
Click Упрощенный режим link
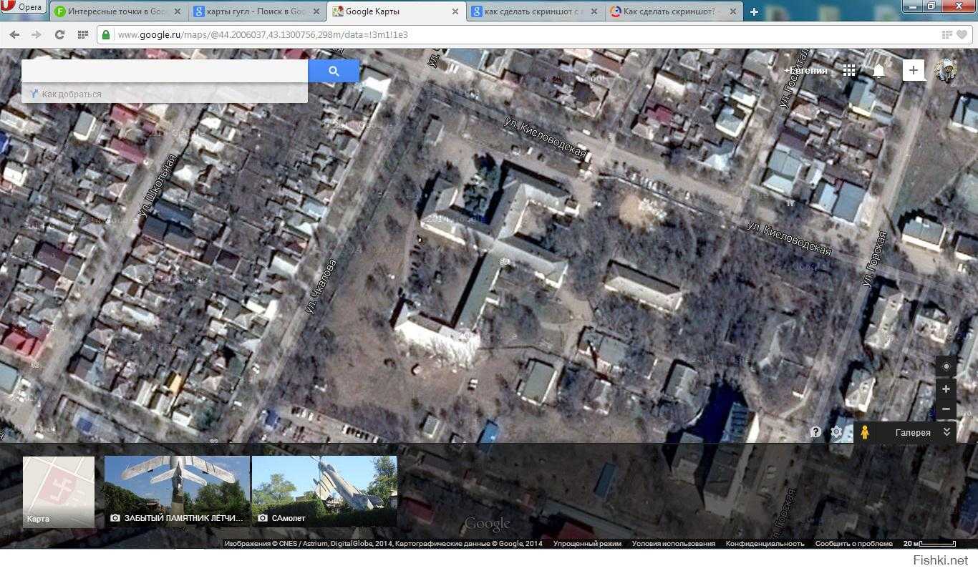[587, 544]
